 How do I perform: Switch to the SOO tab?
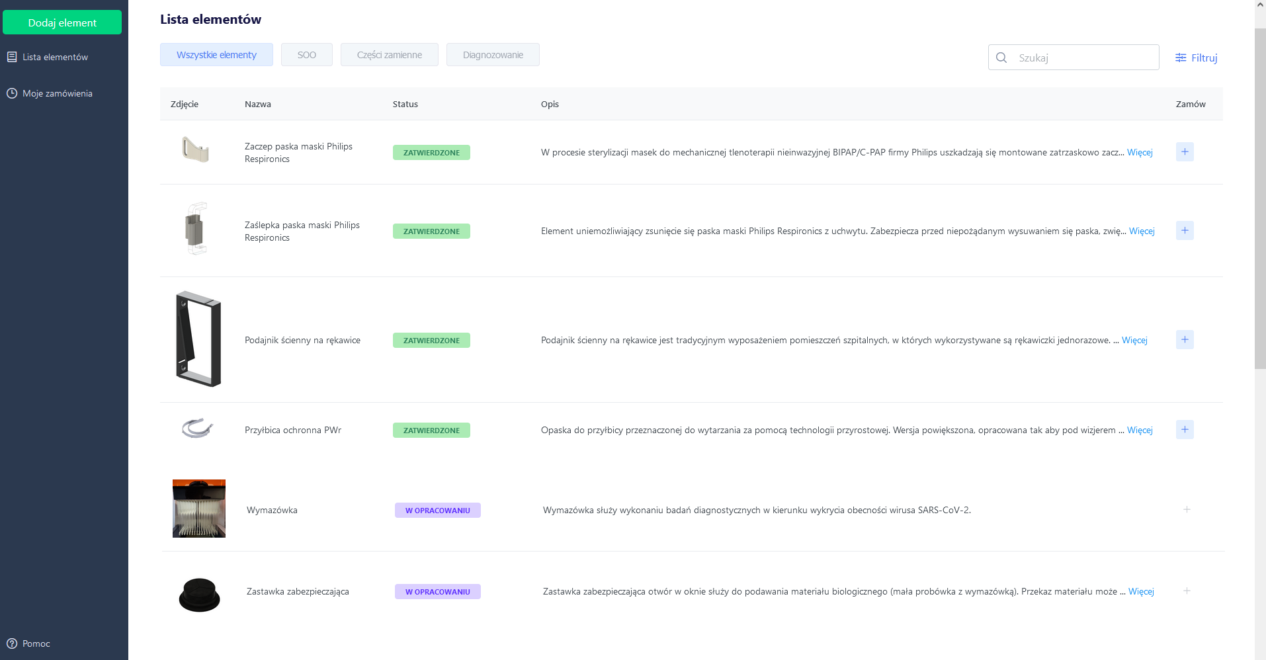click(x=307, y=55)
